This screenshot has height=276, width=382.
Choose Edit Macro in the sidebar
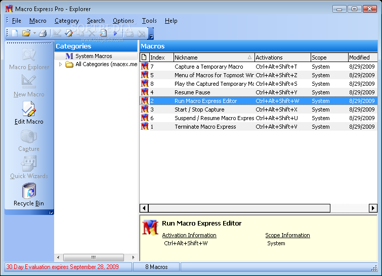(x=29, y=113)
